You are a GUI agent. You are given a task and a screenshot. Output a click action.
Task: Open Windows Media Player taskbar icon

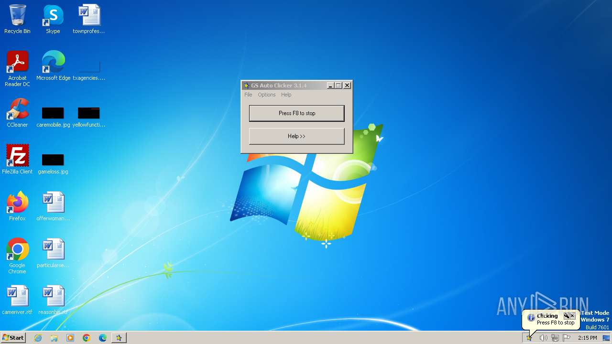tap(70, 338)
